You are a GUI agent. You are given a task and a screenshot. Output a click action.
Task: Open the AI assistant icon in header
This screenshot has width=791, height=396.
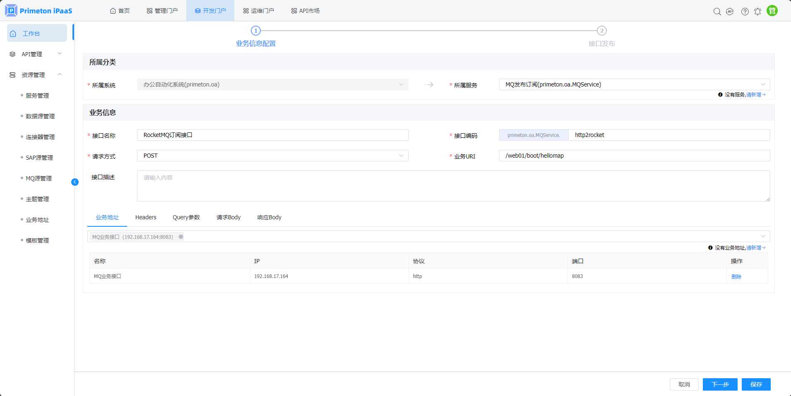coord(730,12)
